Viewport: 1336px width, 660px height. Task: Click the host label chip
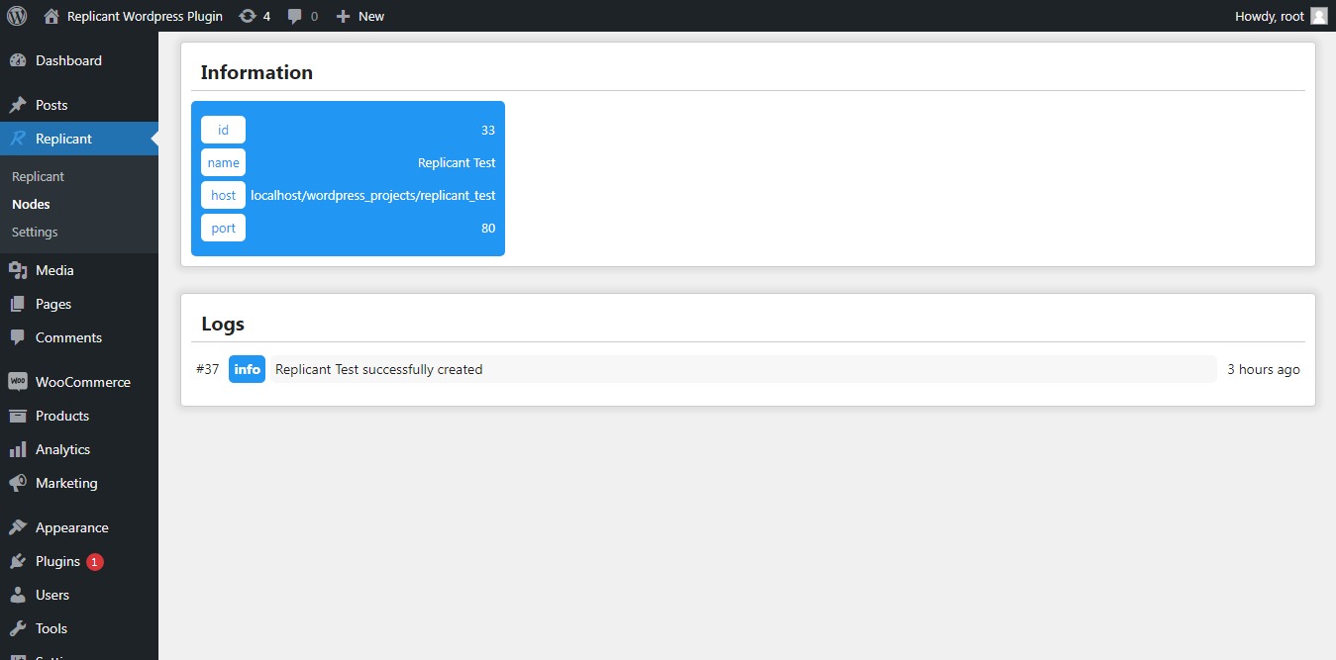(223, 195)
